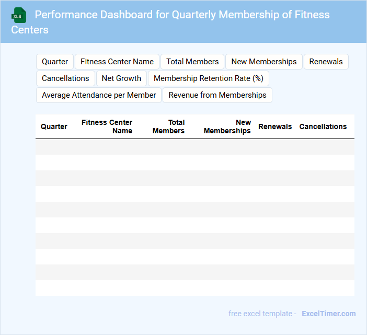Click the Total Members column header
Image resolution: width=367 pixels, height=335 pixels.
coord(168,126)
